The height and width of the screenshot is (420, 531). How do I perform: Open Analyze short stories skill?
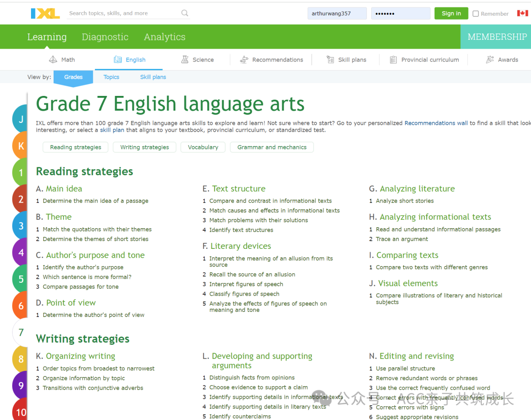click(405, 201)
